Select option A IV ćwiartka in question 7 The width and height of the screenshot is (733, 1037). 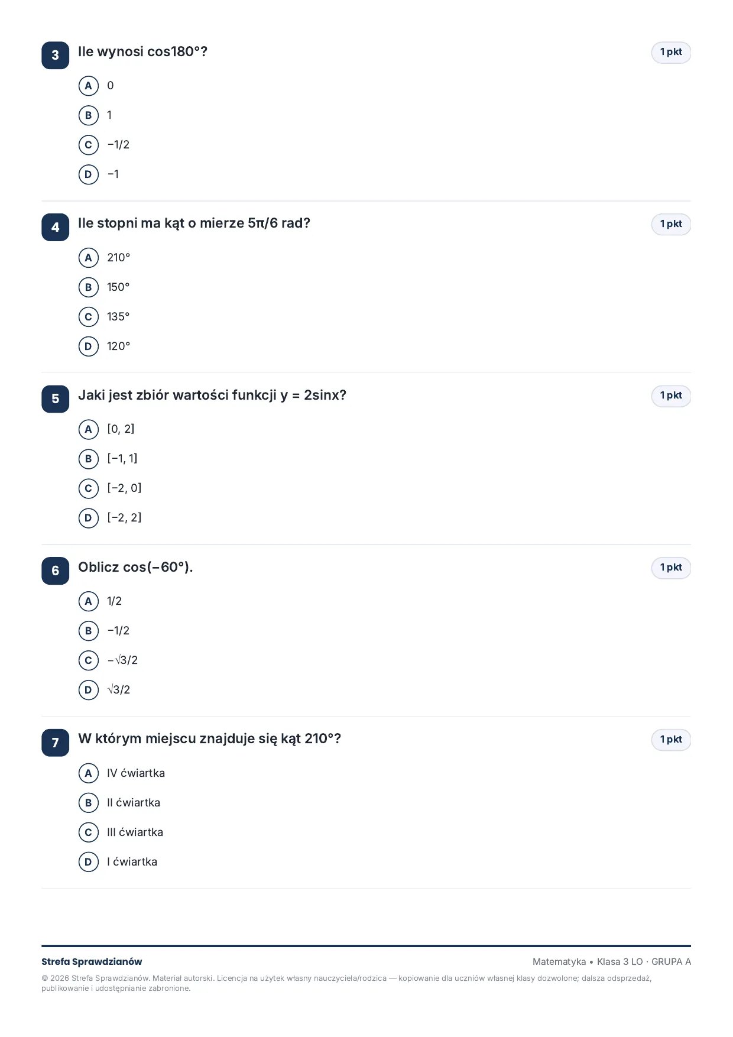pyautogui.click(x=89, y=773)
